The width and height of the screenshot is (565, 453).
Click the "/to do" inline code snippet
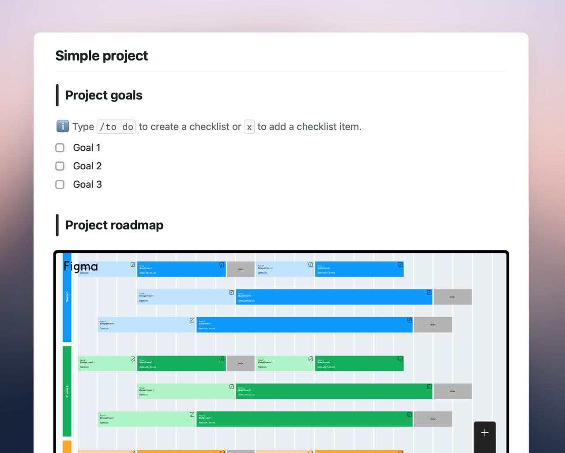[116, 127]
